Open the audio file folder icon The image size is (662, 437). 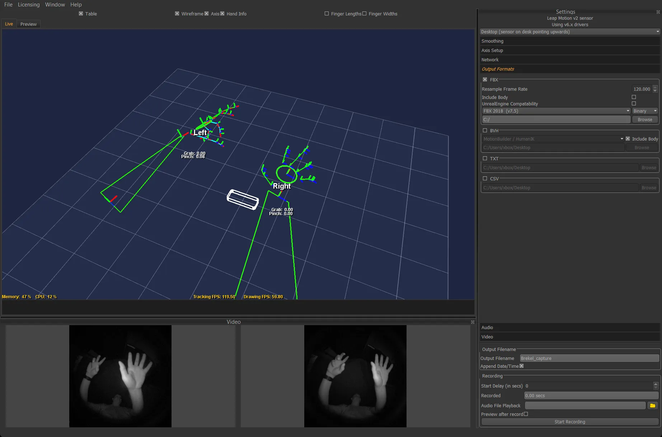[652, 405]
